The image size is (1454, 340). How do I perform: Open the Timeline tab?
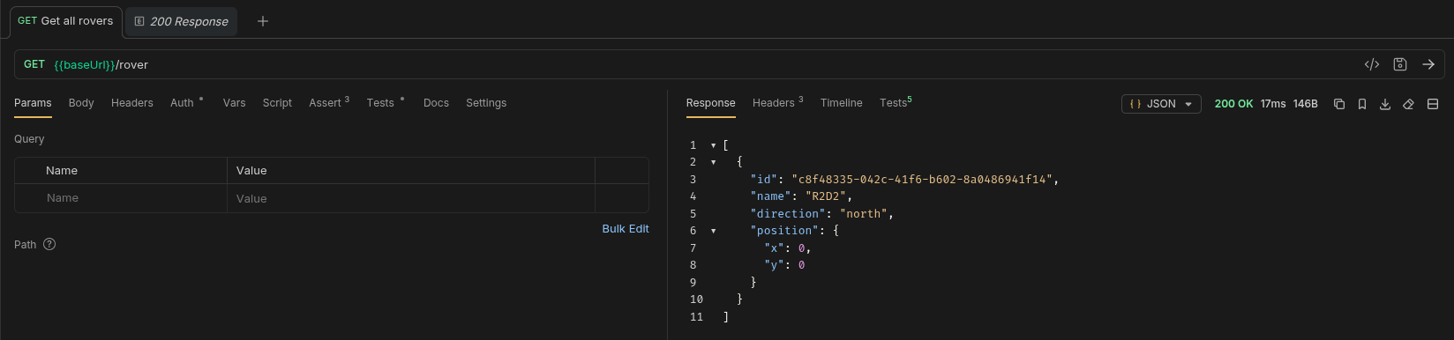pos(841,103)
